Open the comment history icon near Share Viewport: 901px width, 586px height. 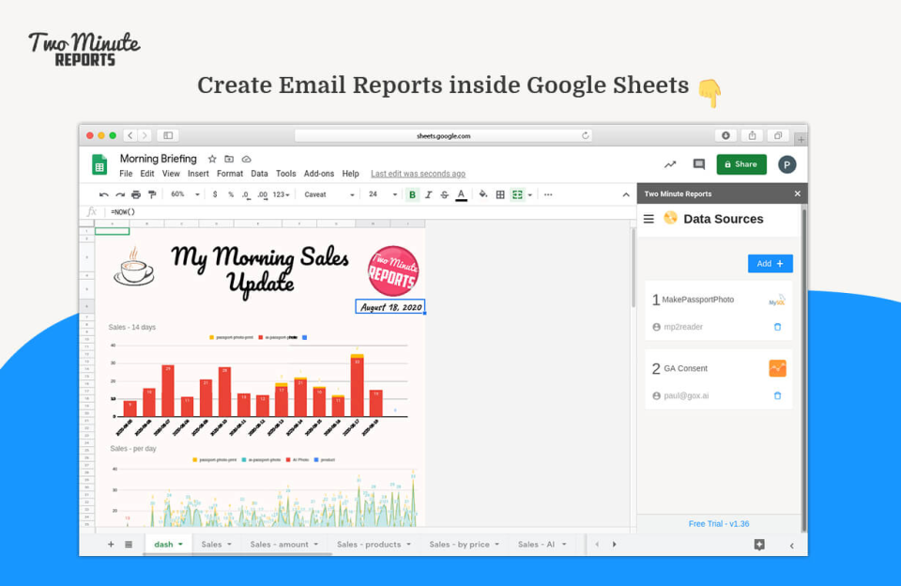[x=698, y=164]
